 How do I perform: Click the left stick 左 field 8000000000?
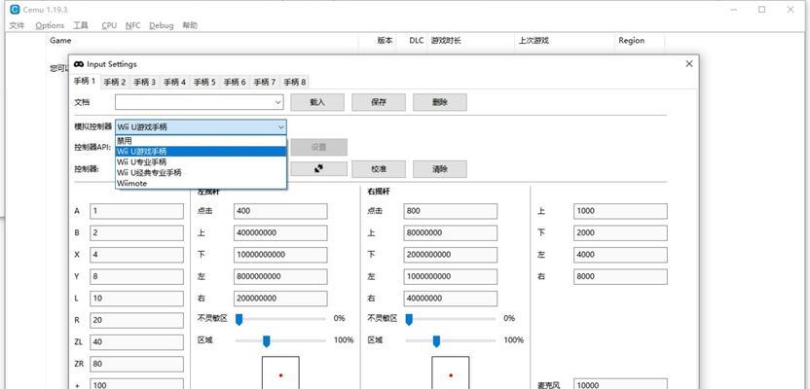click(280, 276)
